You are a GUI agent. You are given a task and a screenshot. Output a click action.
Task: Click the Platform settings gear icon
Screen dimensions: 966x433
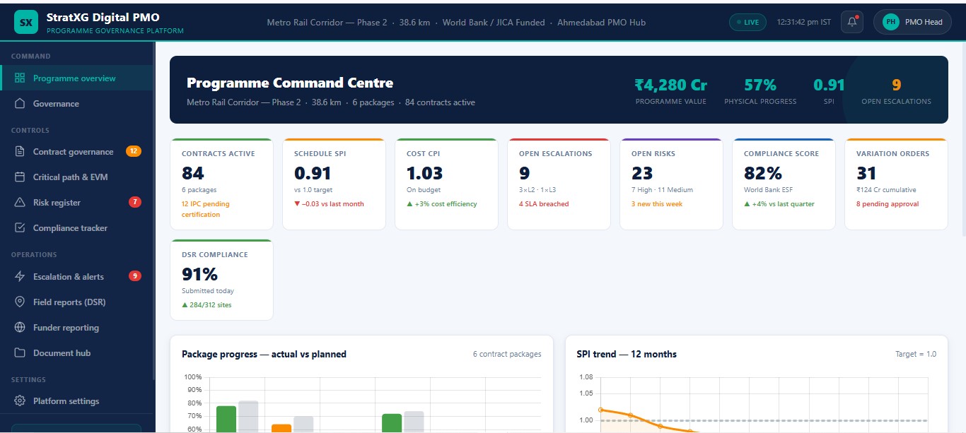[x=20, y=401]
